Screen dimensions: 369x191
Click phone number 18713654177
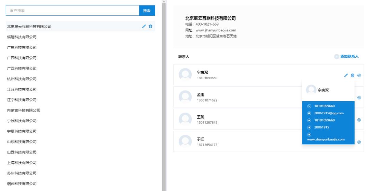tap(207, 145)
